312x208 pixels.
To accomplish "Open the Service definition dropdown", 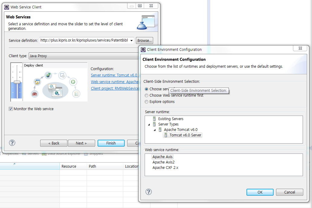I will [x=131, y=40].
